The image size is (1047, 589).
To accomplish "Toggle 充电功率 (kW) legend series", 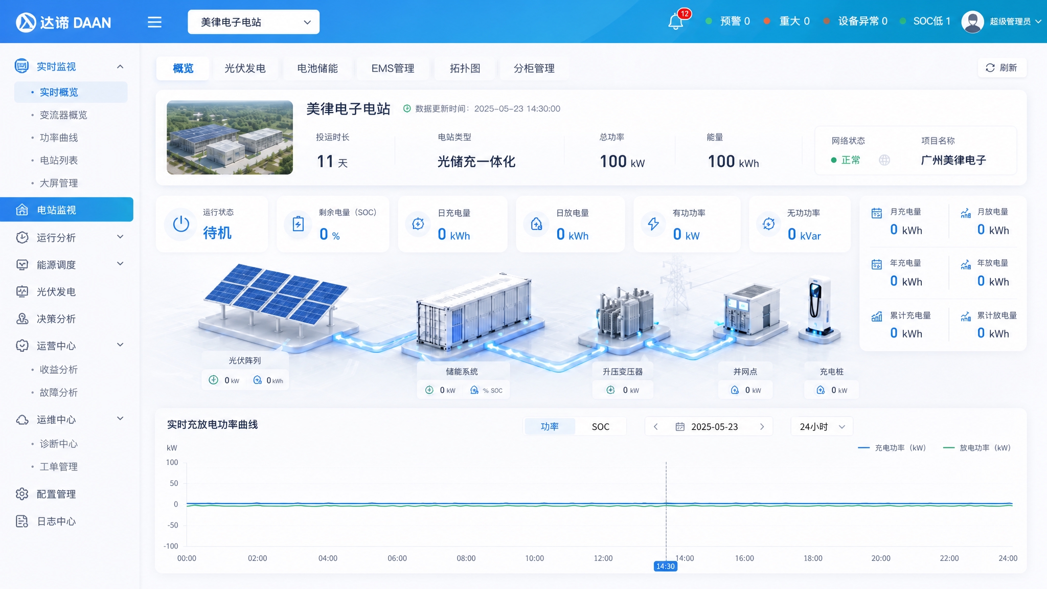I will click(892, 448).
